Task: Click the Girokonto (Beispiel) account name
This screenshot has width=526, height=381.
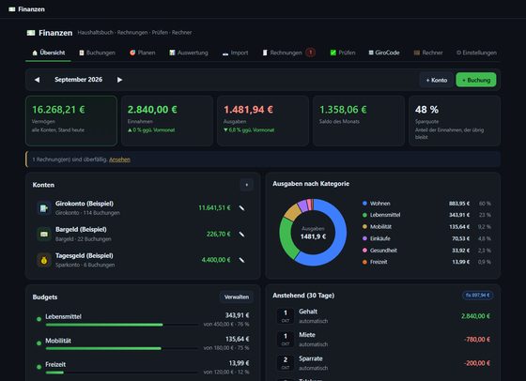Action: [85, 204]
